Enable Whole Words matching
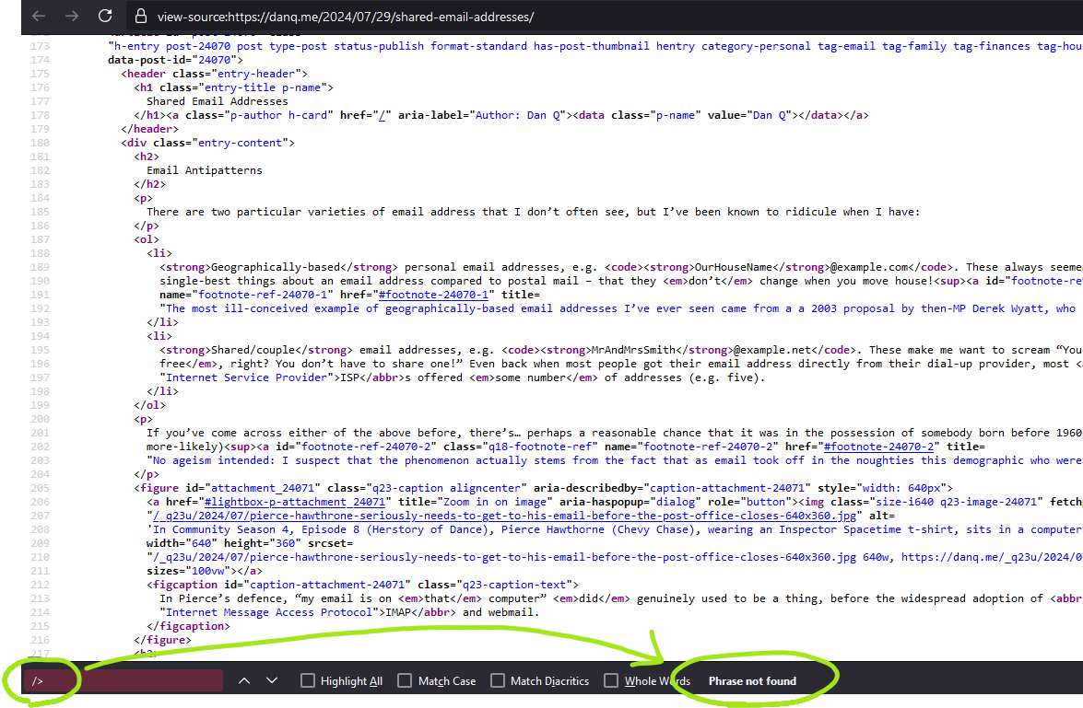The width and height of the screenshot is (1083, 708). click(611, 681)
